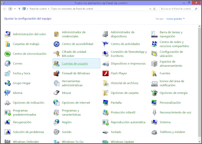The width and height of the screenshot is (202, 144).
Task: Click the Forward navigation arrow
Action: pos(10,9)
